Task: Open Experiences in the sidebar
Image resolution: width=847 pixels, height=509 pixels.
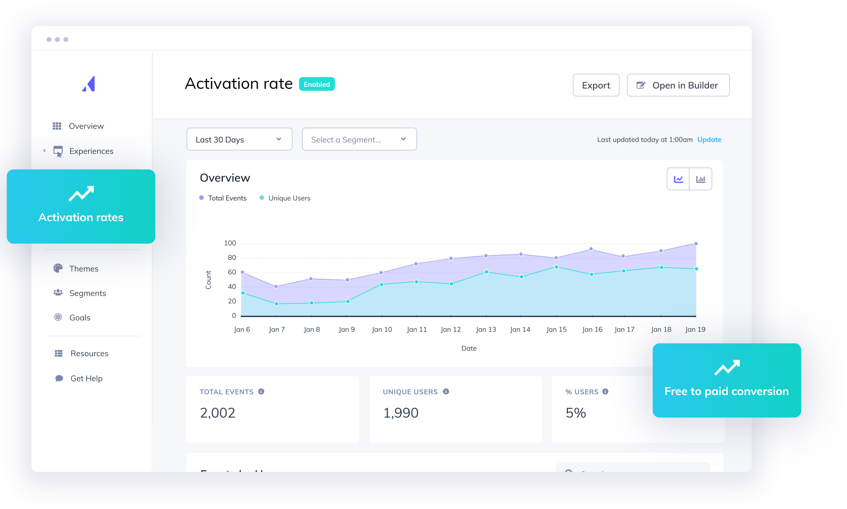Action: pyautogui.click(x=91, y=151)
